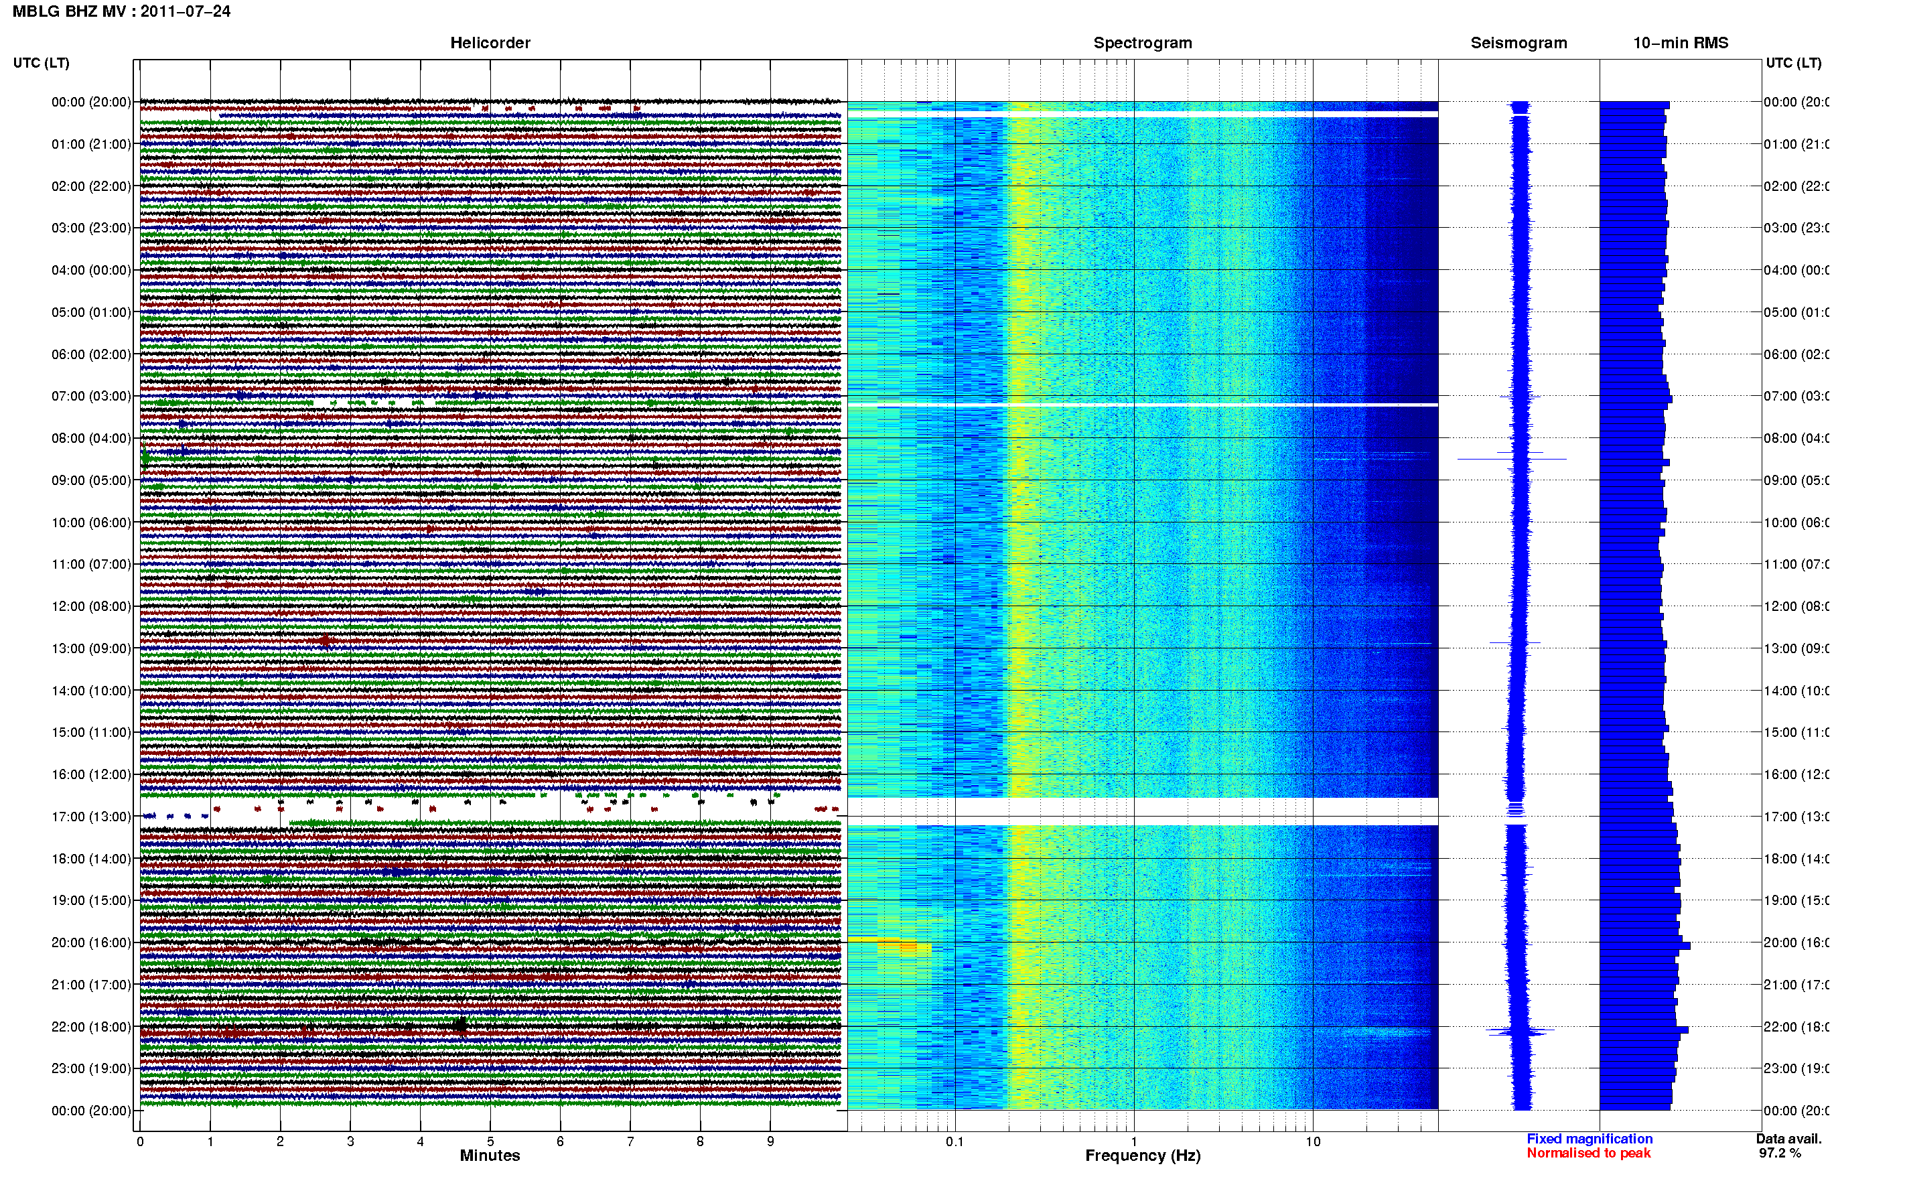Click the left '22:00 (18:00)' time label
This screenshot has width=1905, height=1191.
pyautogui.click(x=91, y=1026)
